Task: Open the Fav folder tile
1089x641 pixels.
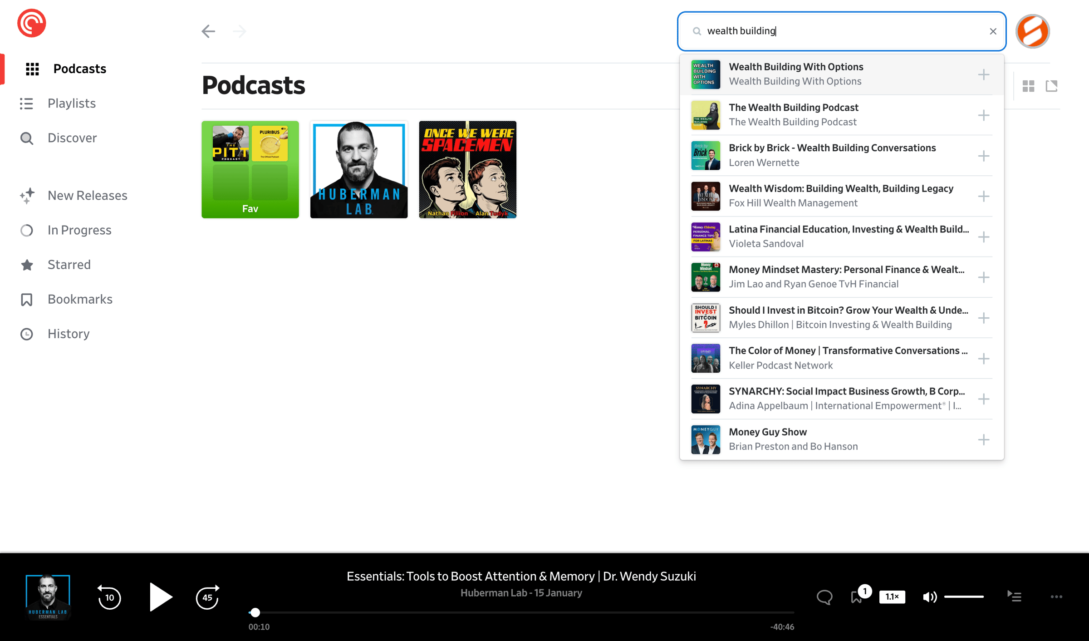Action: point(250,169)
